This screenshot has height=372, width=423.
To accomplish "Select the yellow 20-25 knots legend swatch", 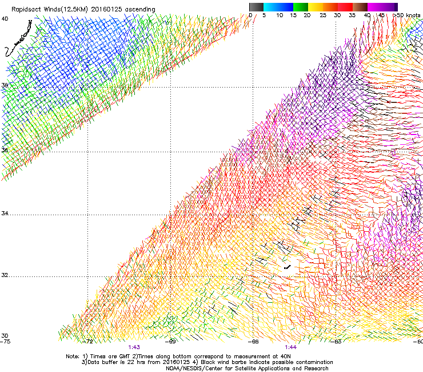I will click(316, 7).
